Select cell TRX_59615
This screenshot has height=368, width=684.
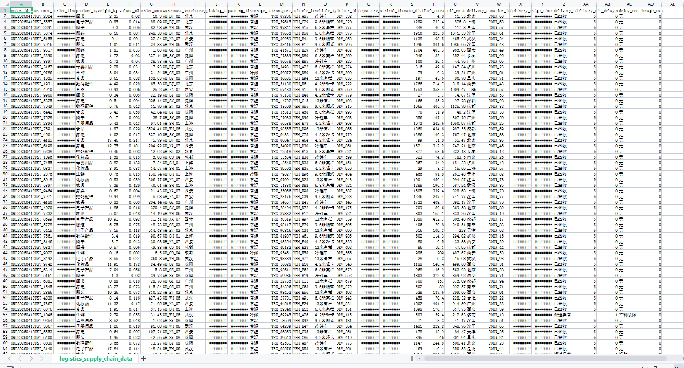281,22
